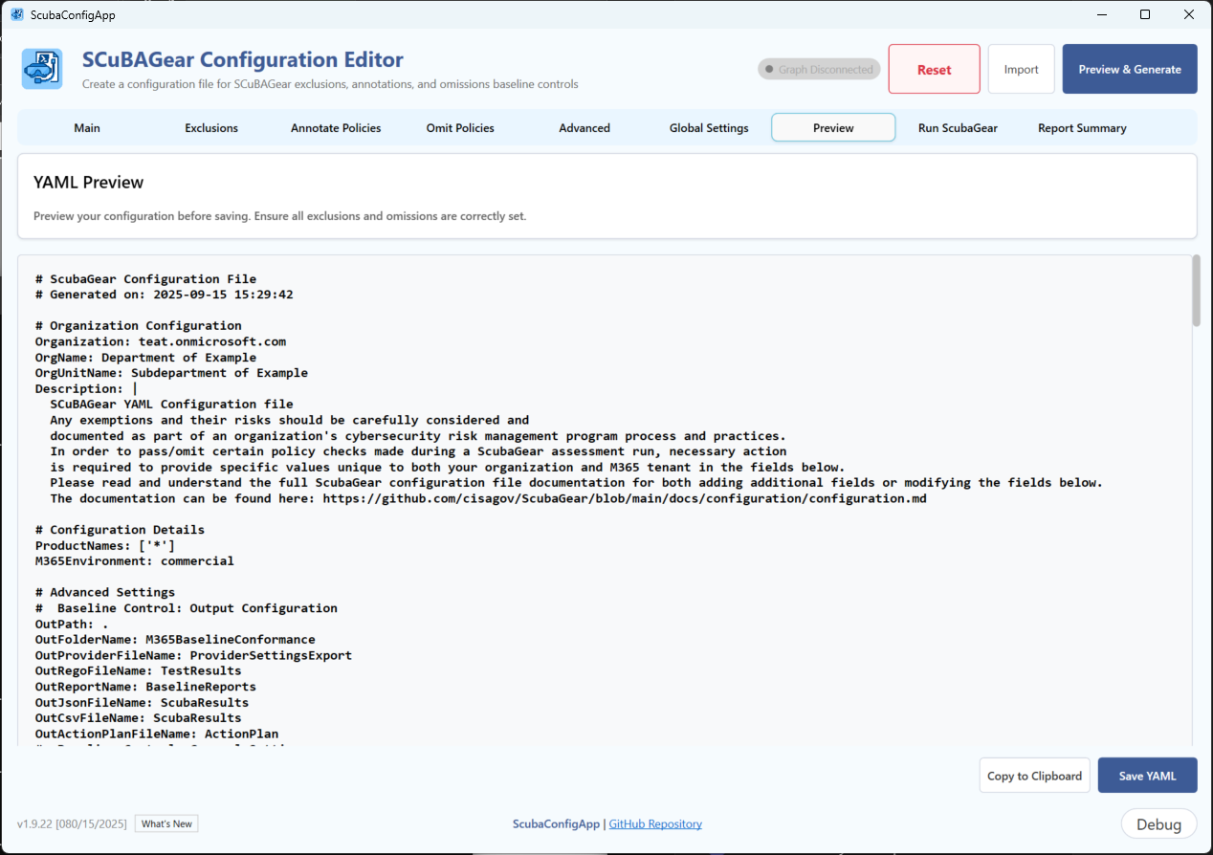Click the YAML preview vertical scrollbar
Screen dimensions: 1213x855
point(1194,291)
